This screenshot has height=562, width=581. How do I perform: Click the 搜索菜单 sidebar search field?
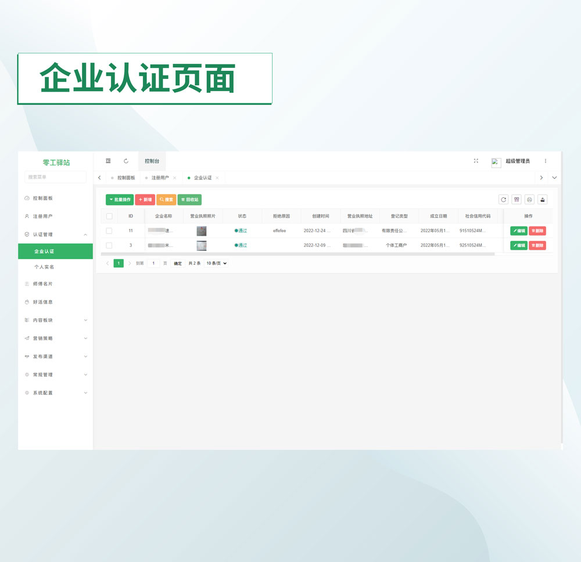point(55,177)
